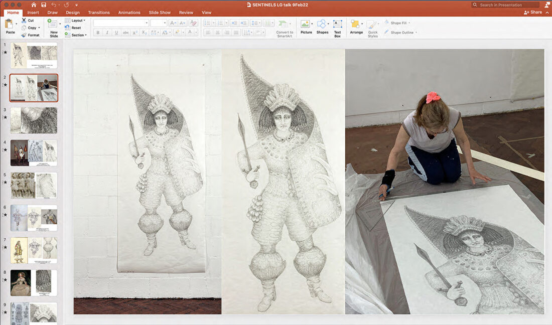
Task: Open the Shape Fill color picker
Action: tap(398, 23)
